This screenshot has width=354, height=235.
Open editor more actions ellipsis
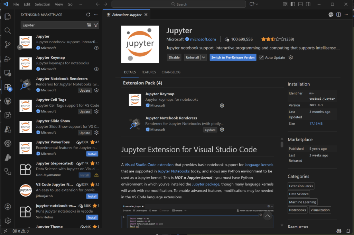[346, 15]
